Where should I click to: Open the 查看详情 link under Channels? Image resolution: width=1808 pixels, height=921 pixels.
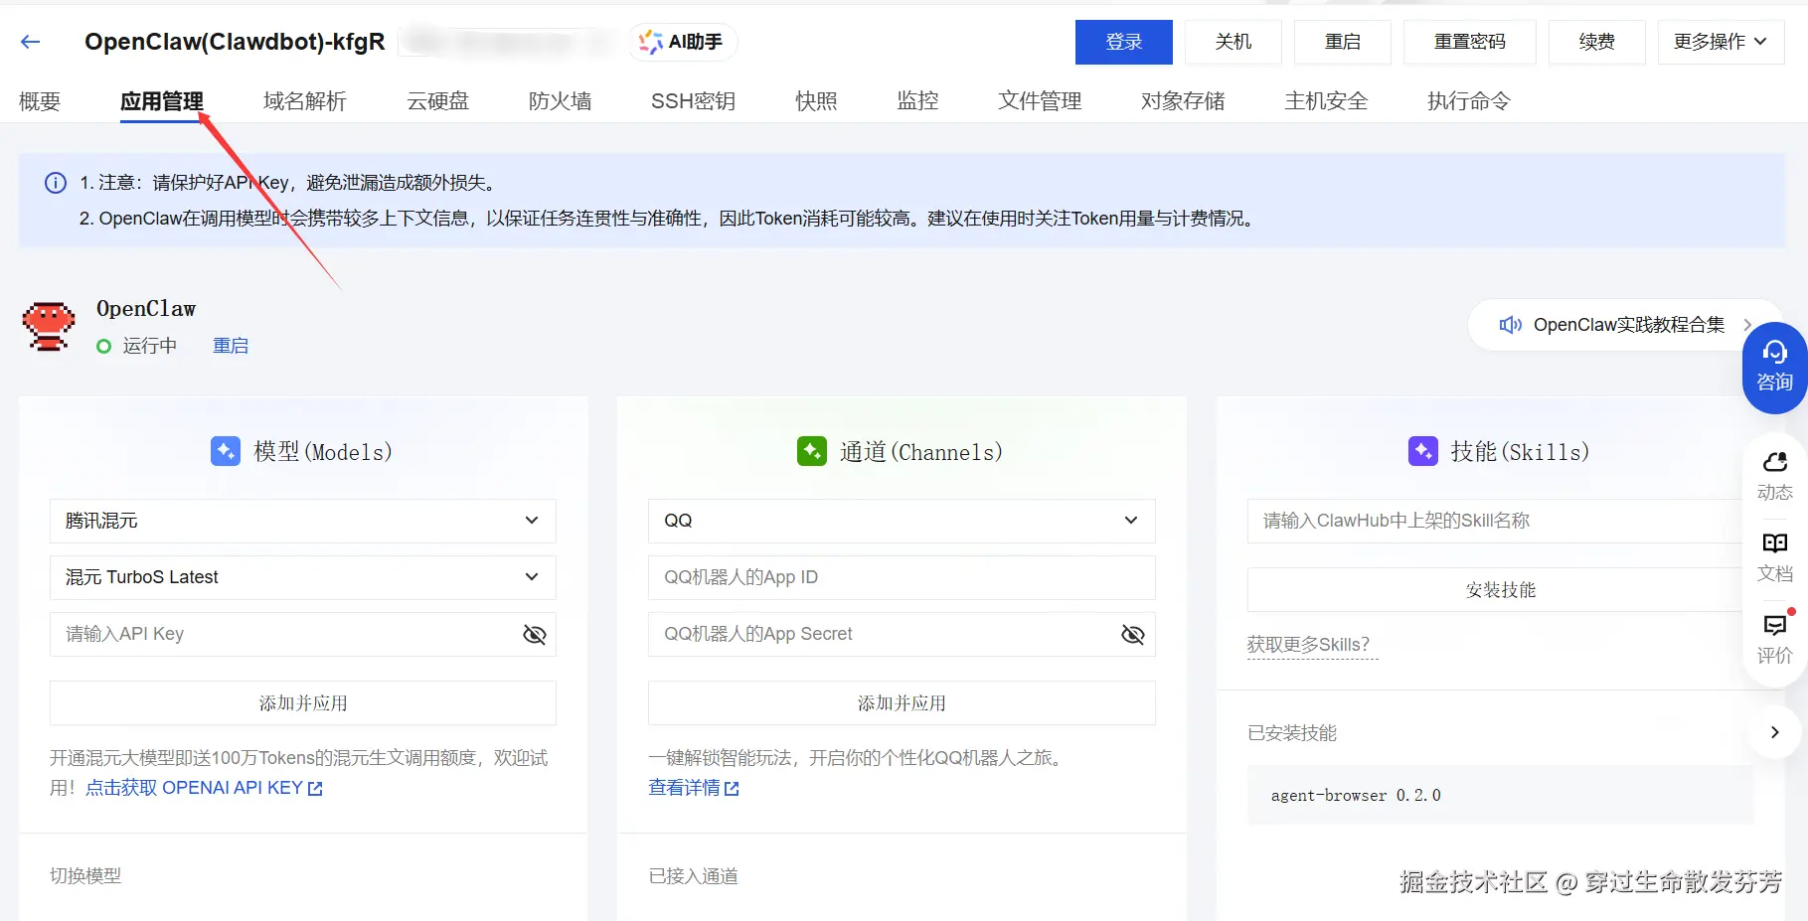694,788
